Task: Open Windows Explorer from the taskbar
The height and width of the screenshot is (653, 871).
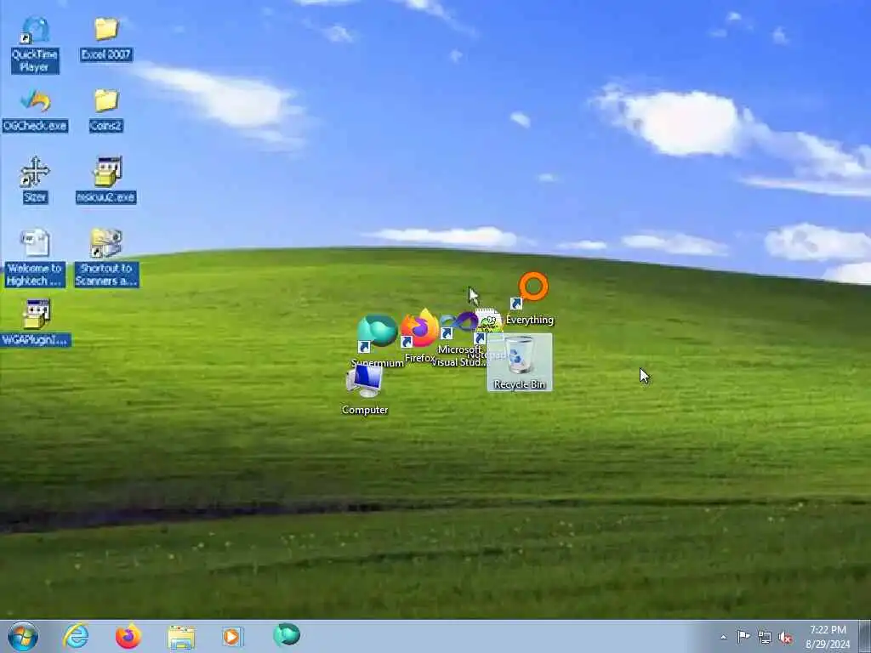Action: 181,636
